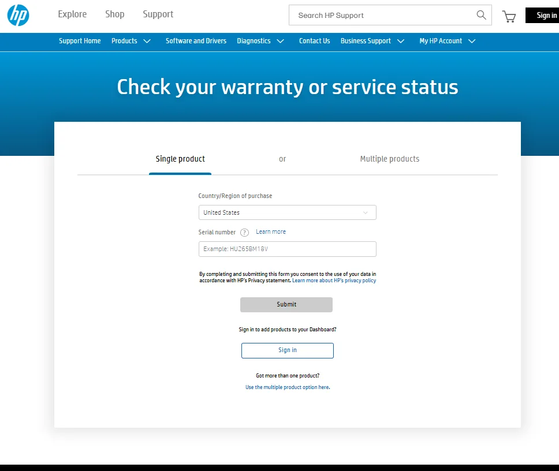Click the outlined Sign in button
This screenshot has width=559, height=471.
288,350
